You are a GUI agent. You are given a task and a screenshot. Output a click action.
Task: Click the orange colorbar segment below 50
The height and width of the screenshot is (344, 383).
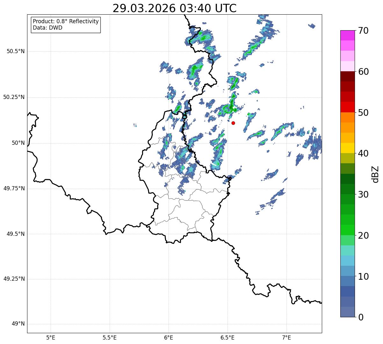347,117
